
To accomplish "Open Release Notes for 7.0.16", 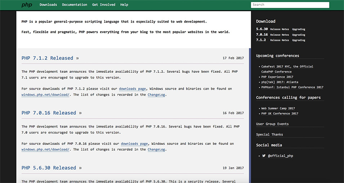I will coord(280,35).
